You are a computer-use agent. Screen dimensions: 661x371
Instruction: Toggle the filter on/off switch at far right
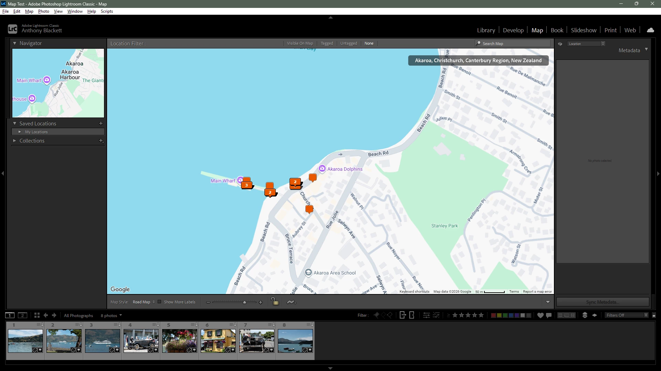[654, 315]
